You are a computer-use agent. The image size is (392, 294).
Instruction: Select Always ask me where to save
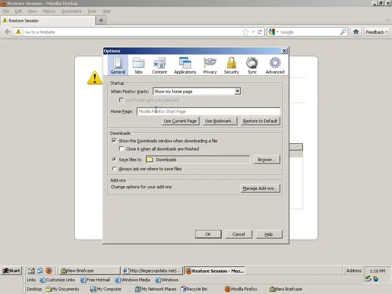[114, 169]
